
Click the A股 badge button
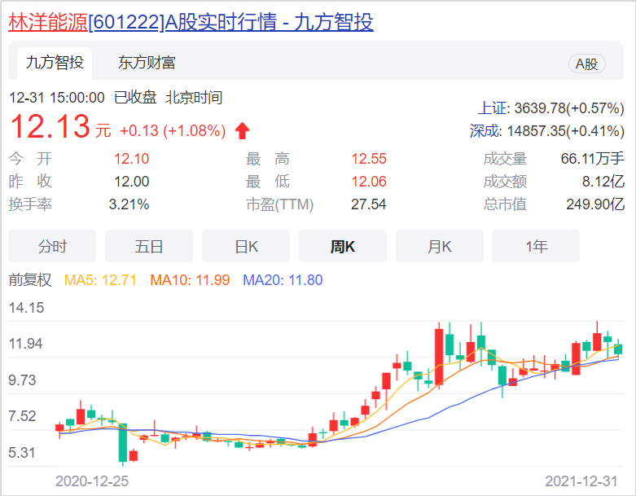point(586,64)
